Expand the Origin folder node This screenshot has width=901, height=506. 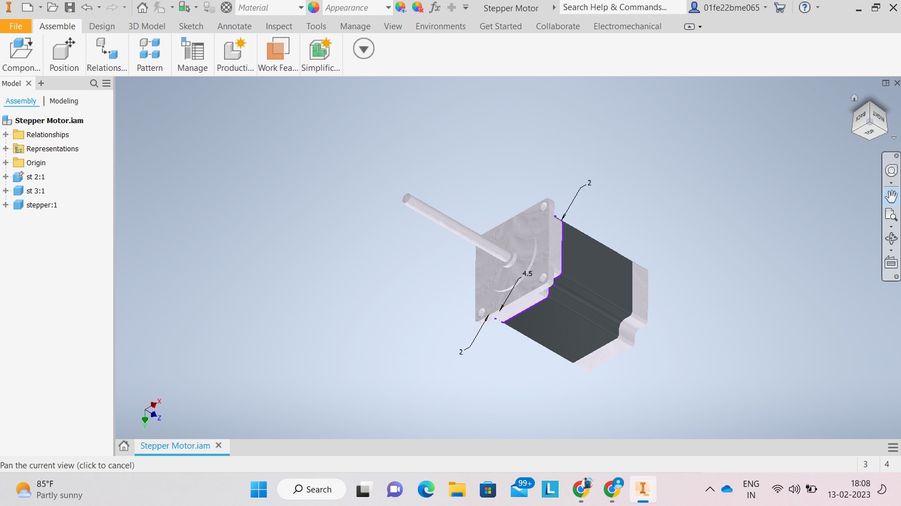(x=6, y=162)
